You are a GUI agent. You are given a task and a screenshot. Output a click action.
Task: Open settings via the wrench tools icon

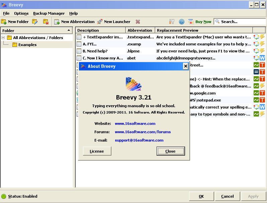click(x=172, y=22)
